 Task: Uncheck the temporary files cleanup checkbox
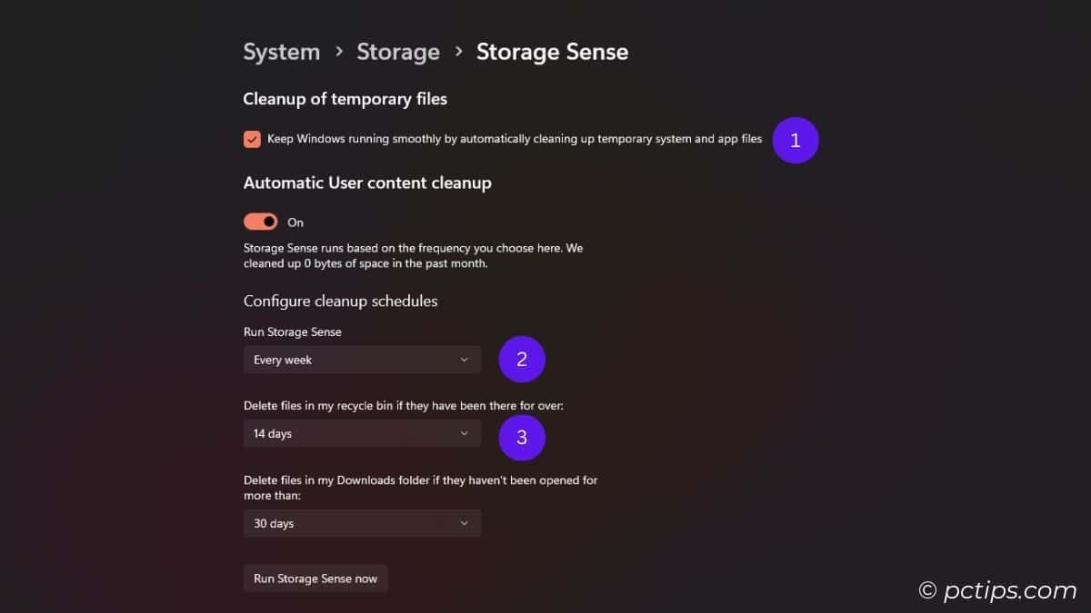click(252, 139)
